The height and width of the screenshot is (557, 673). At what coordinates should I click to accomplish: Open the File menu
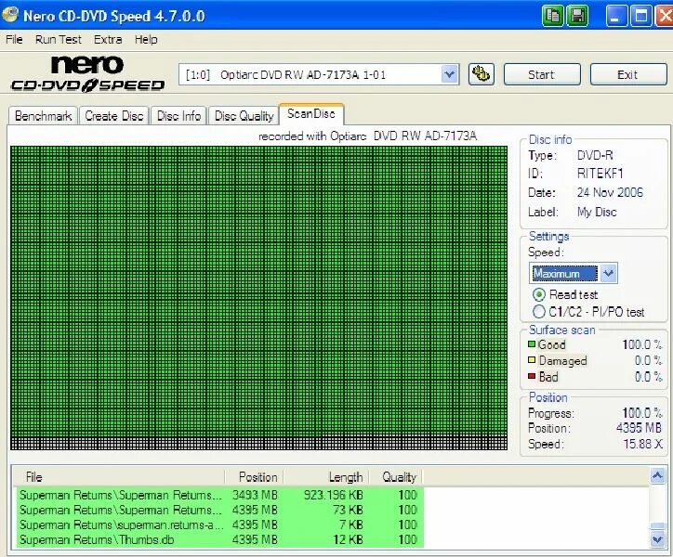(14, 39)
